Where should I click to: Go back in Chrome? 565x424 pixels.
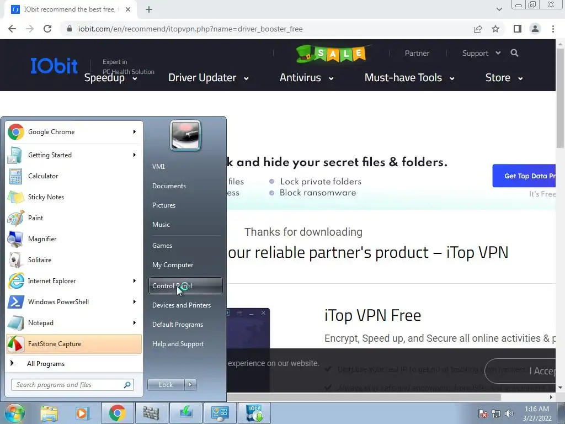12,29
